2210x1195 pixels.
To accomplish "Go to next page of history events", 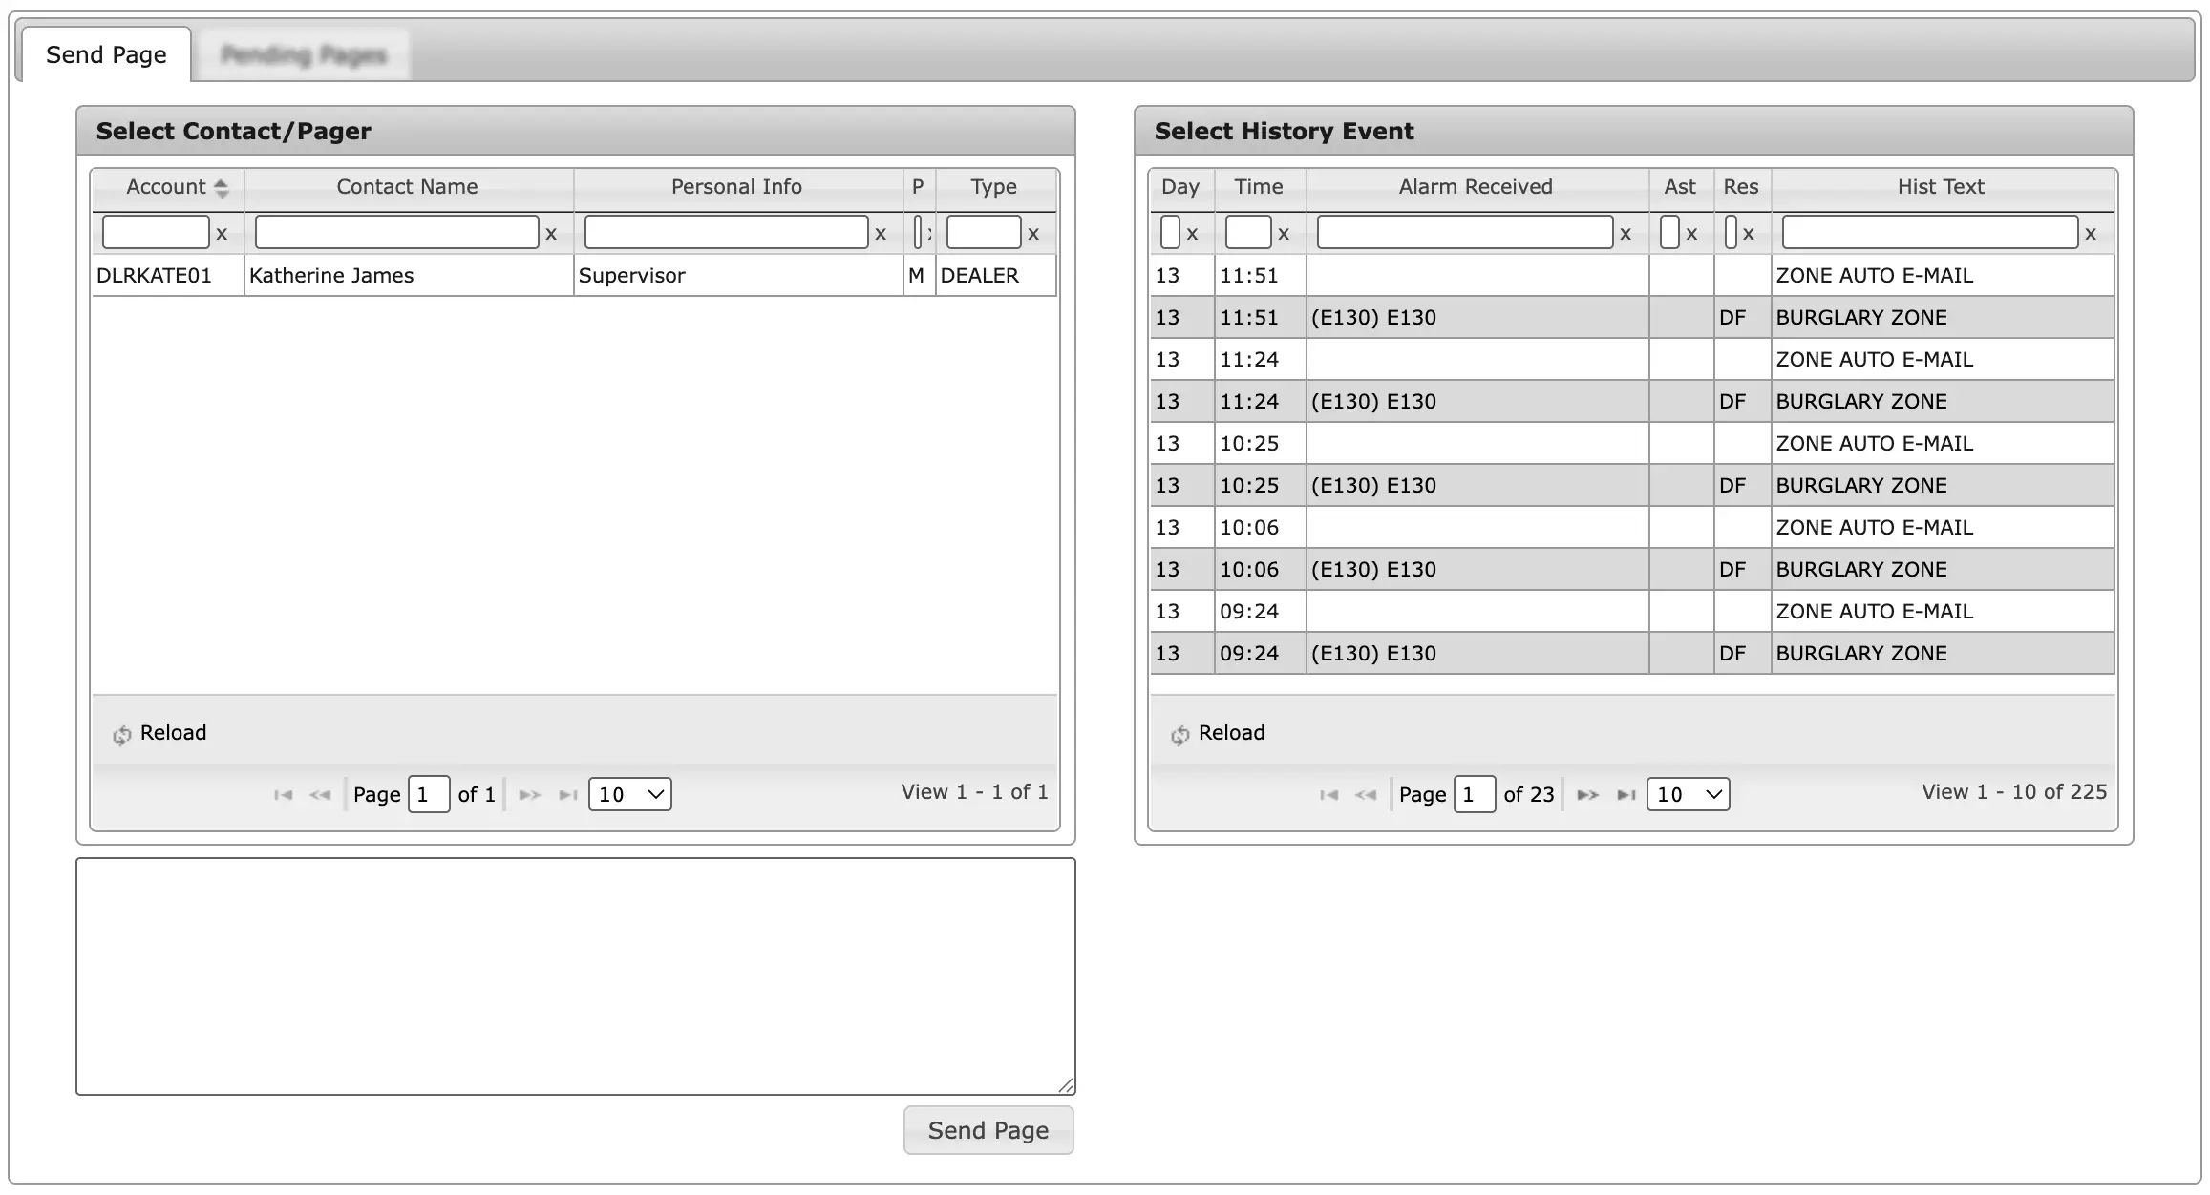I will point(1586,795).
